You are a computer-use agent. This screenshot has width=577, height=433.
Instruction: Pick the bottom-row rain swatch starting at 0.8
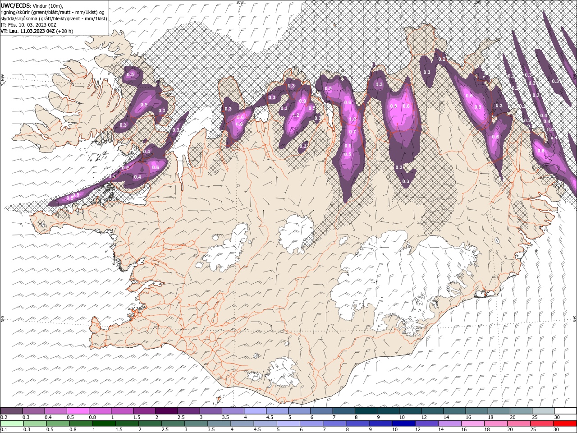81,424
